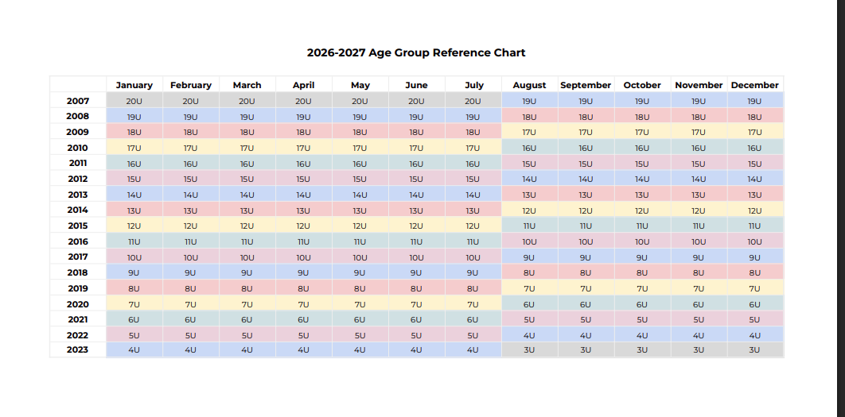The image size is (845, 417).
Task: Select 2012 July 15U cell
Action: [473, 179]
